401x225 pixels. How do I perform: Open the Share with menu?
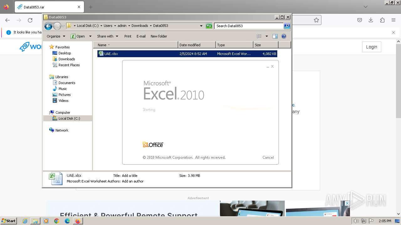(x=107, y=36)
